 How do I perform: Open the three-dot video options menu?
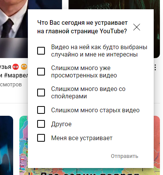155,67
